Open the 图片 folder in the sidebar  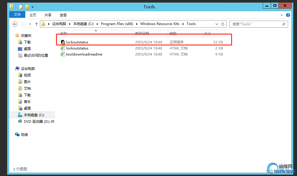(x=27, y=82)
